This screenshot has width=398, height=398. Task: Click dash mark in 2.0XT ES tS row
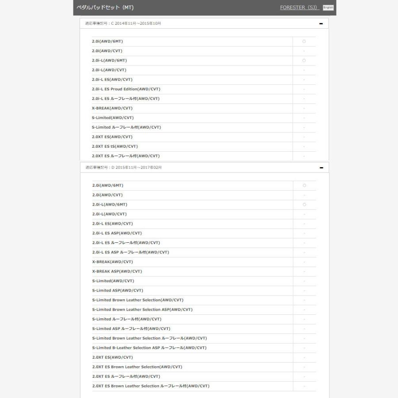(x=304, y=146)
